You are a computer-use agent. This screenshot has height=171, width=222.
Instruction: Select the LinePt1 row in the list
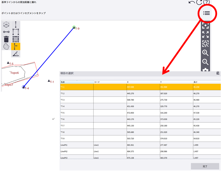point(77,145)
